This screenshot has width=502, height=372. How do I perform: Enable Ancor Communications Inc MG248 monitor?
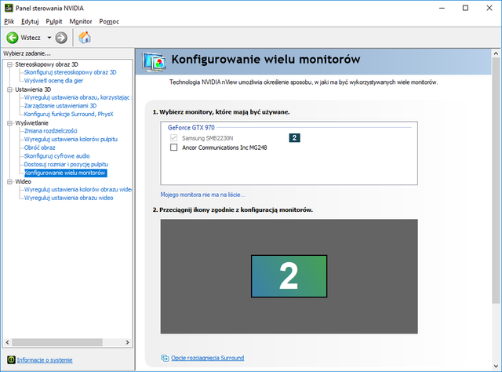tap(174, 148)
